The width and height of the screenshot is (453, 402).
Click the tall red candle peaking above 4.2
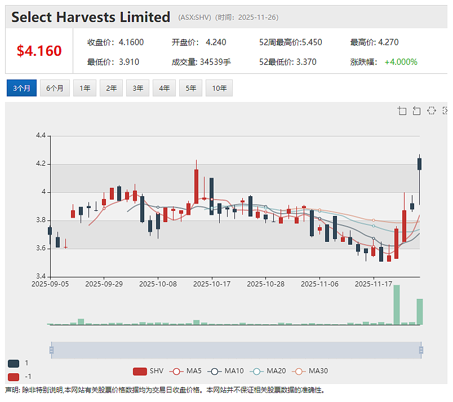(197, 187)
